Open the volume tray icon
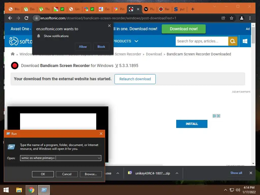 coord(238,190)
